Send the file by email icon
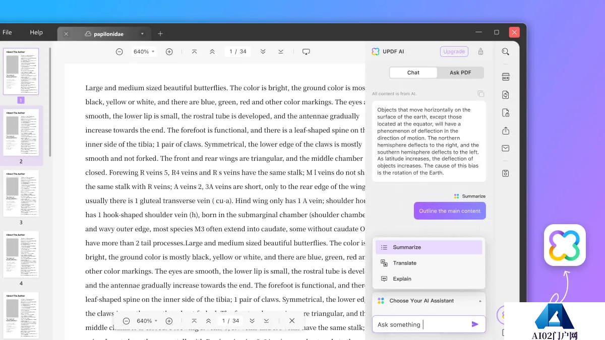This screenshot has height=340, width=605. [x=505, y=148]
